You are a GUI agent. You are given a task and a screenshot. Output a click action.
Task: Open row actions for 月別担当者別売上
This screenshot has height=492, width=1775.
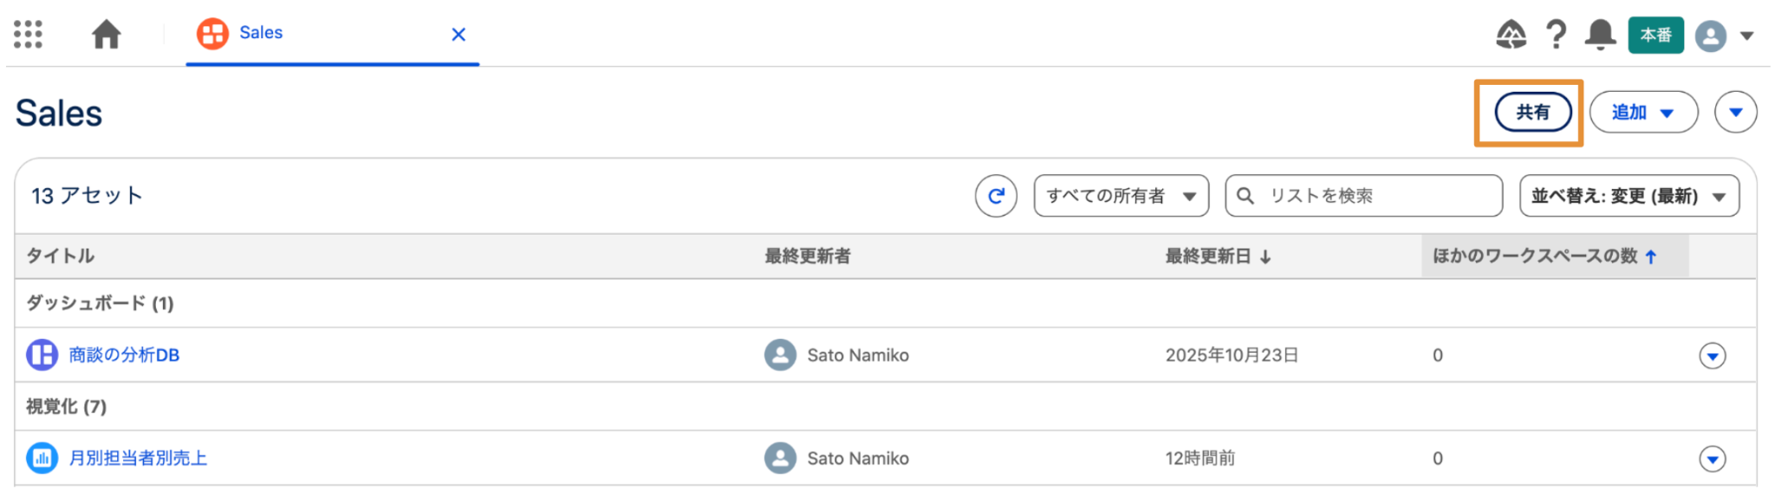pos(1712,458)
